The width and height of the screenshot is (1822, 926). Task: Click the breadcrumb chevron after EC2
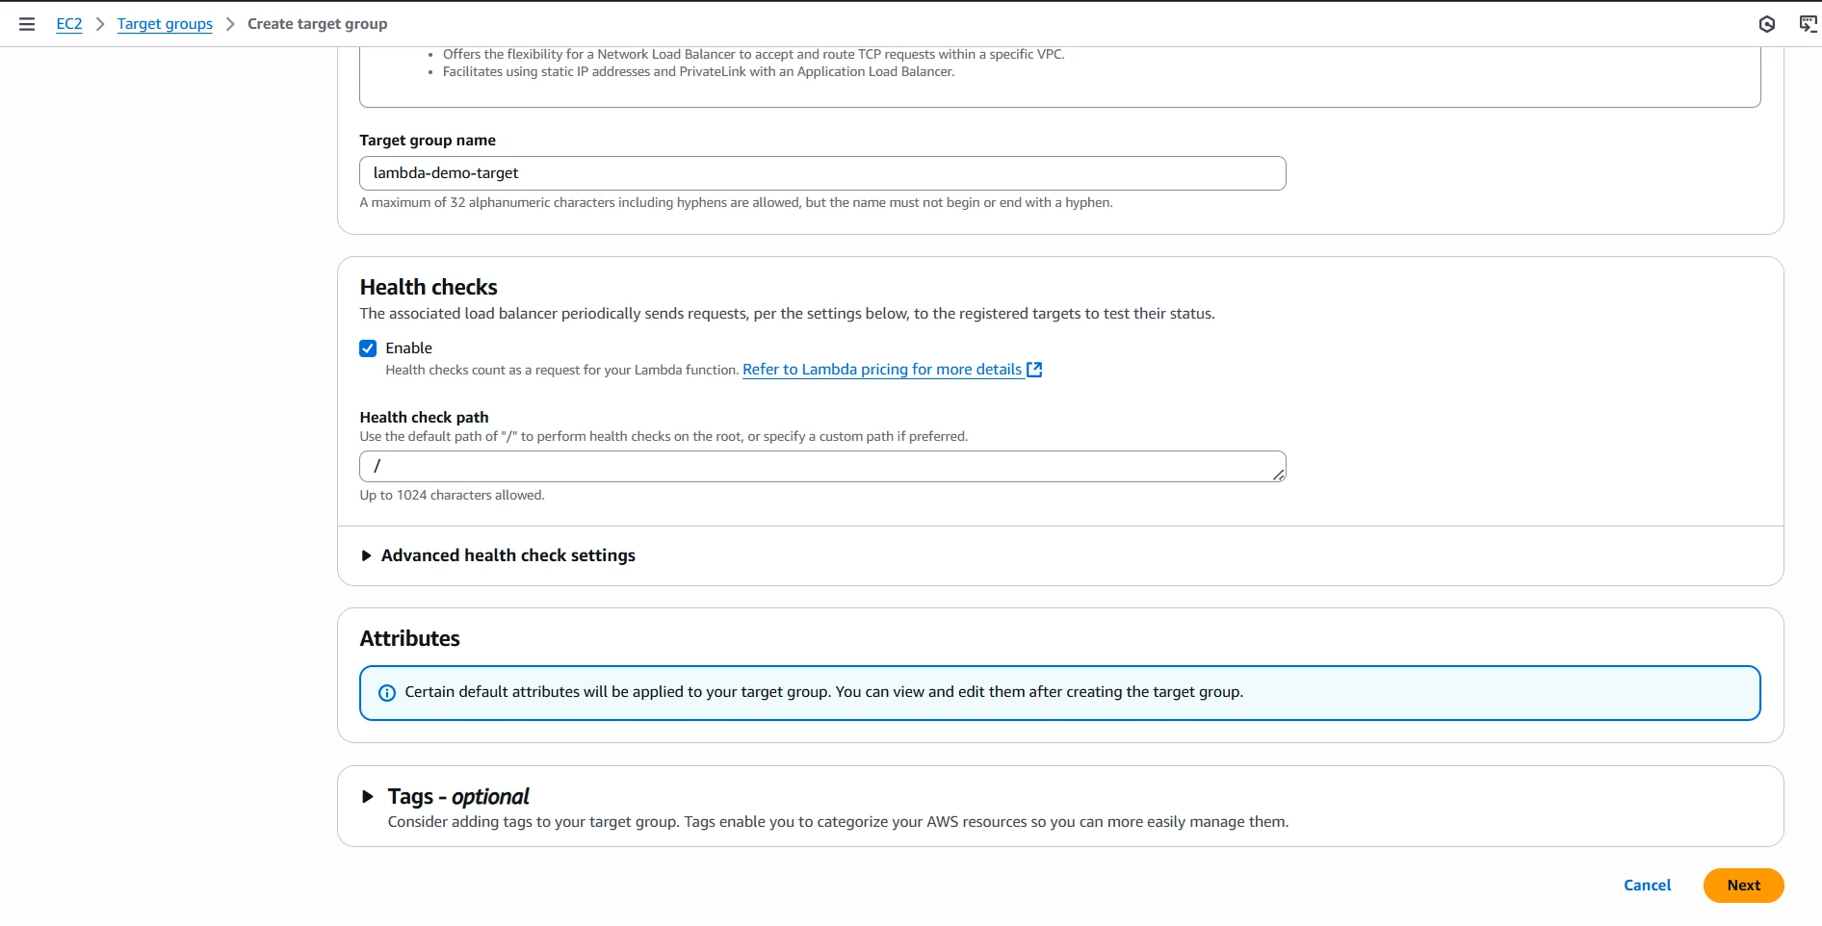[100, 24]
